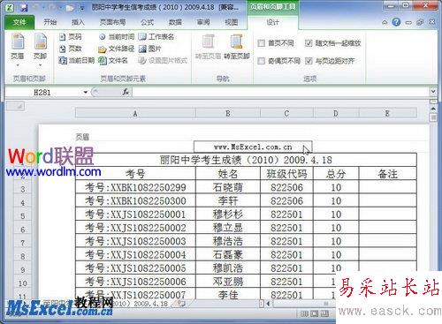Viewport: 442px width, 324px height.
Task: Click the Name Box showing H281
Action: click(42, 93)
